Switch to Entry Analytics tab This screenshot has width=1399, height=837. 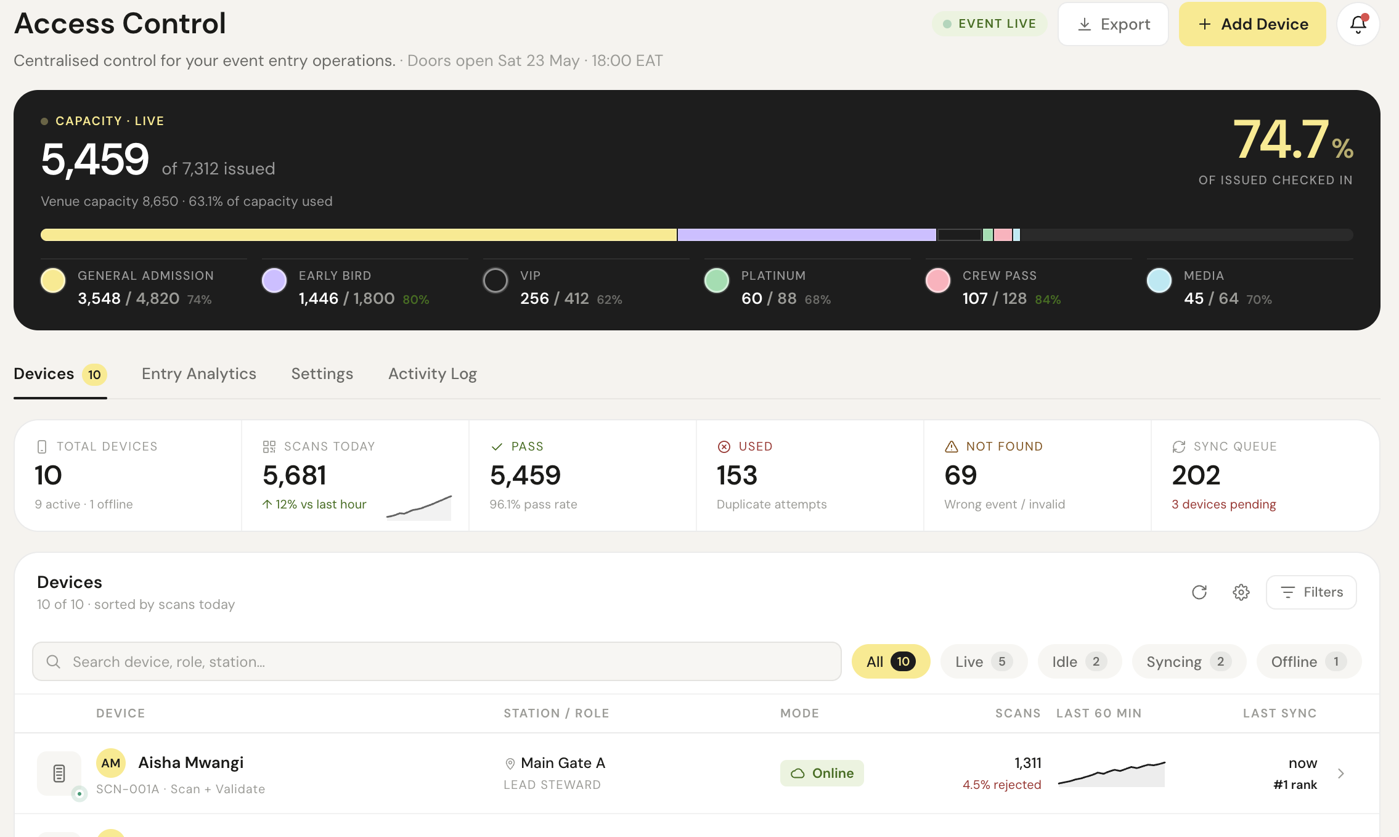pos(199,374)
